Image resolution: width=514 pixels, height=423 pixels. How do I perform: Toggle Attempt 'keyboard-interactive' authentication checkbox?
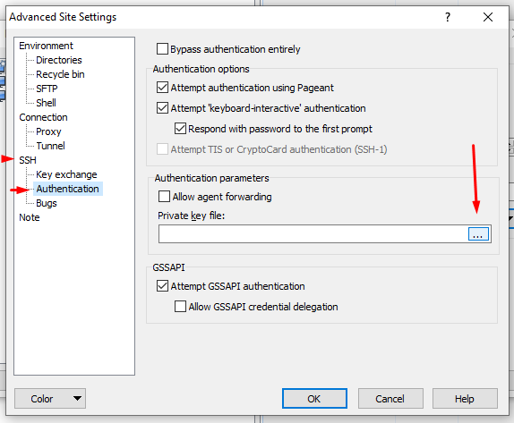tap(162, 108)
